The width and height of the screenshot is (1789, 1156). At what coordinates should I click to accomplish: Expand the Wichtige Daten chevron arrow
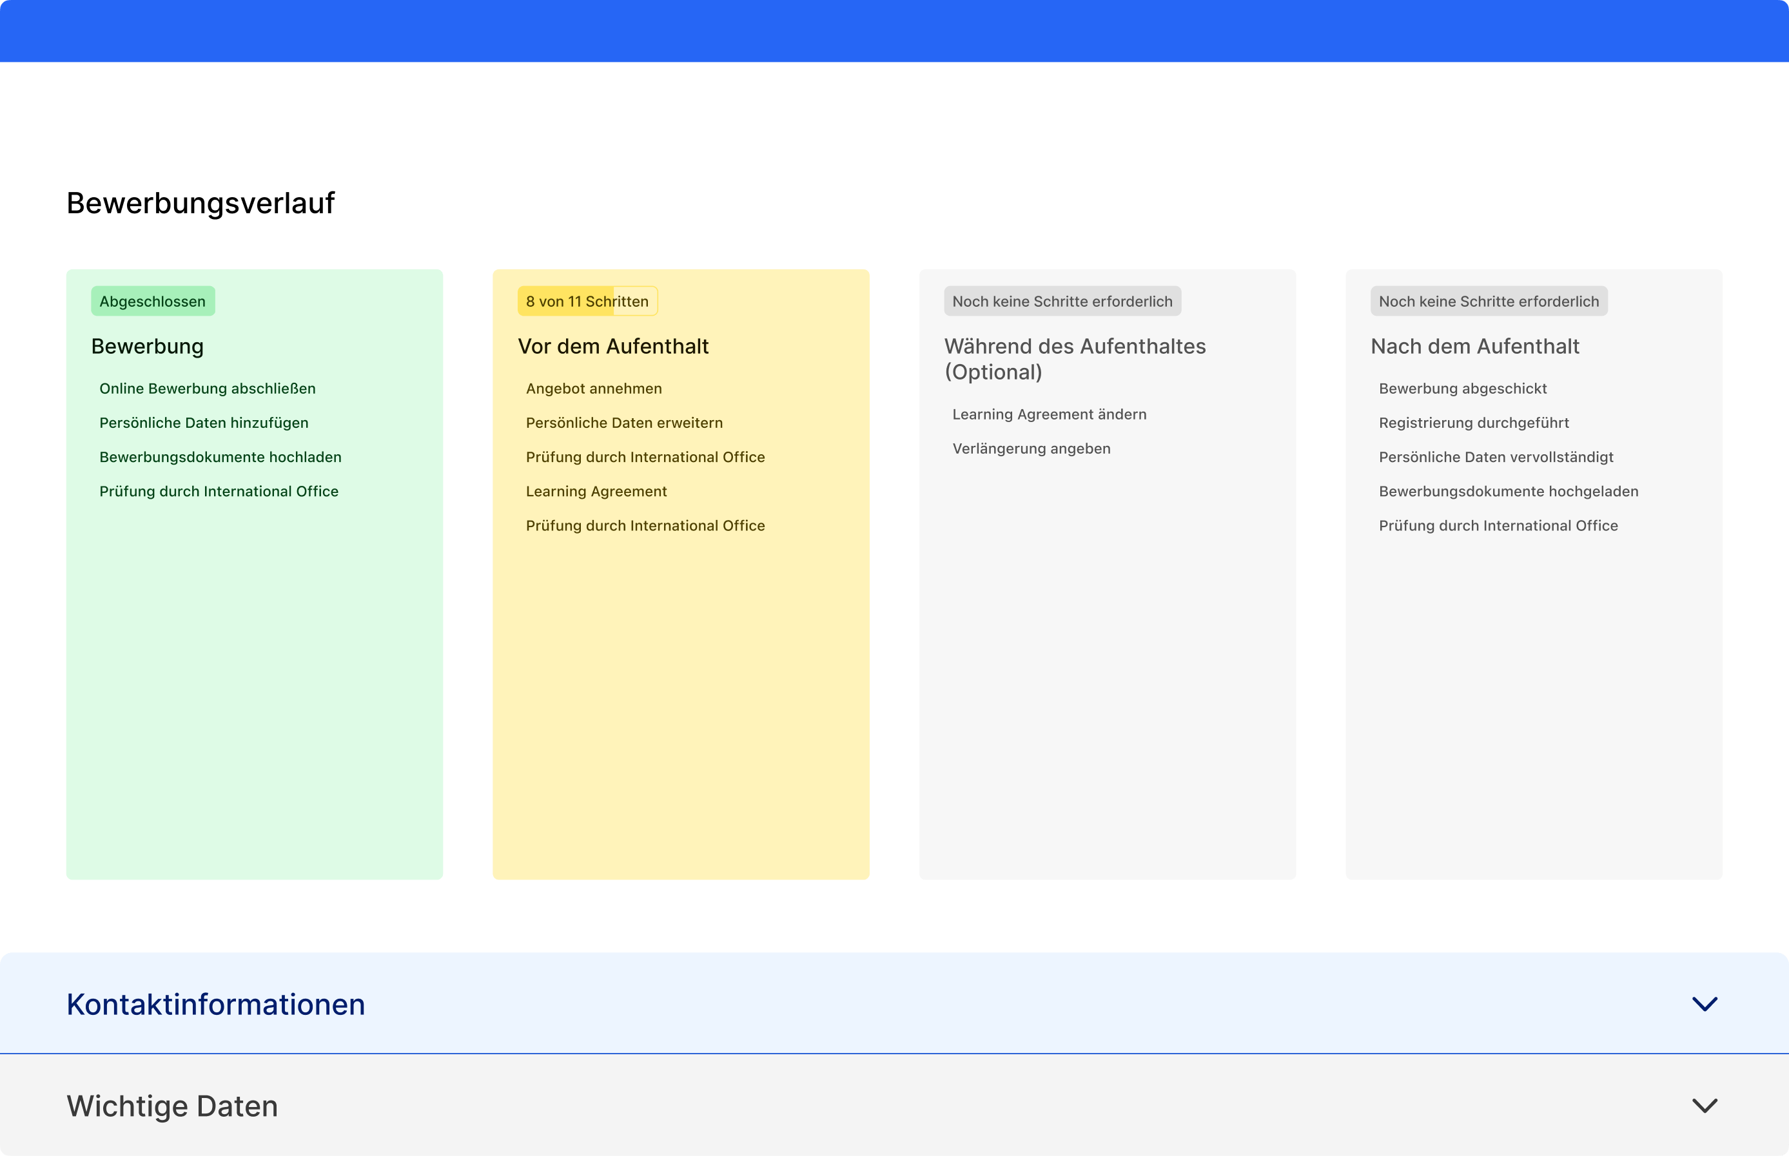1704,1106
